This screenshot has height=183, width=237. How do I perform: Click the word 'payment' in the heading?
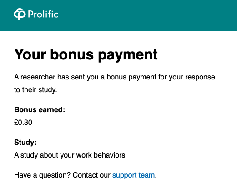point(128,55)
